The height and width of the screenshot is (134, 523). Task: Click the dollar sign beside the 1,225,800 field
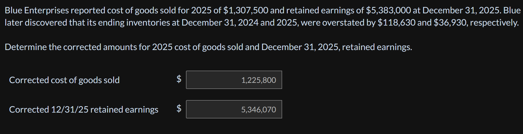pos(179,79)
